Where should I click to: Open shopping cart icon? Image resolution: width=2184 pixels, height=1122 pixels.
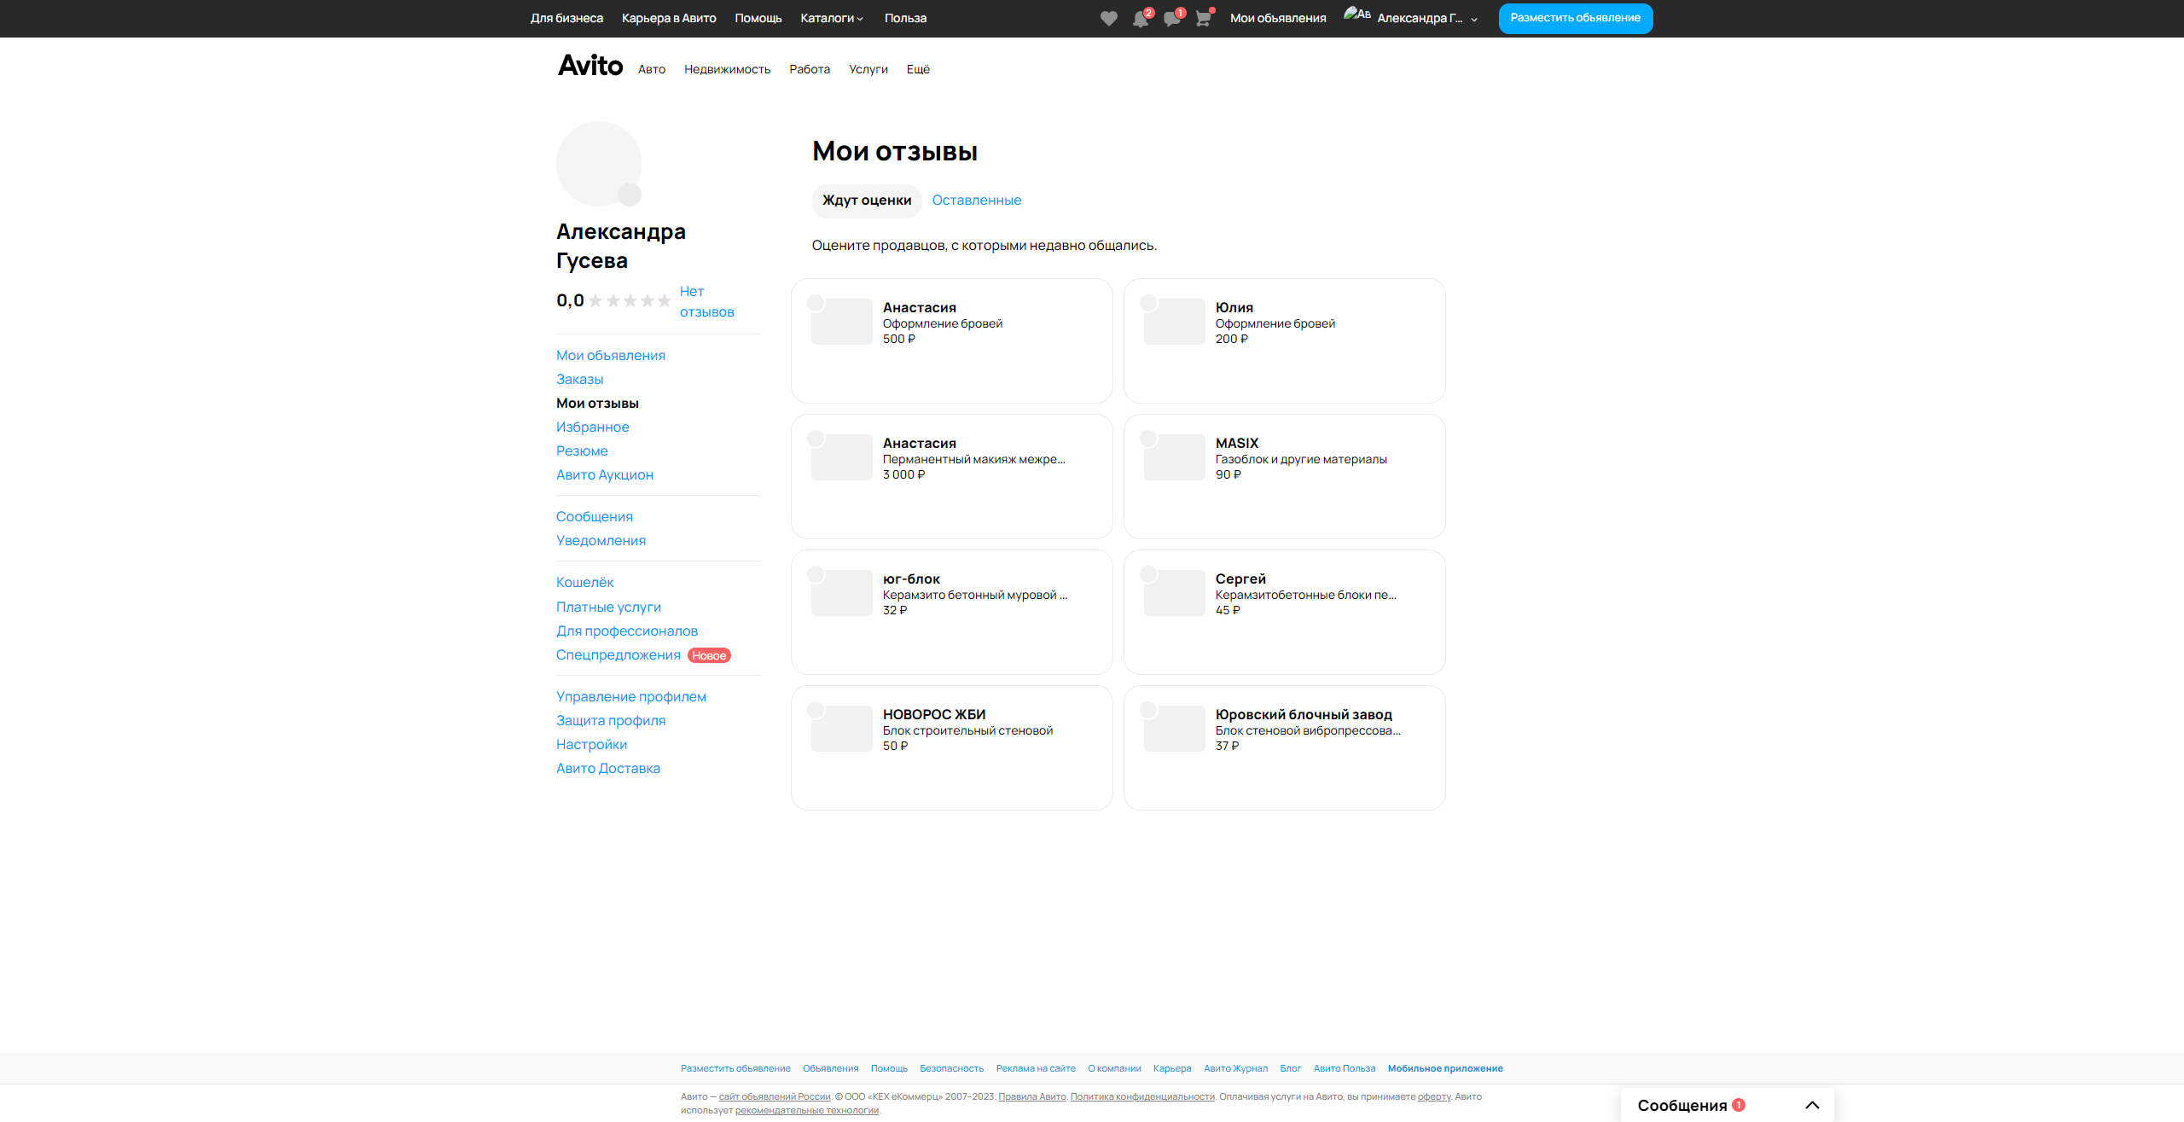(1203, 19)
